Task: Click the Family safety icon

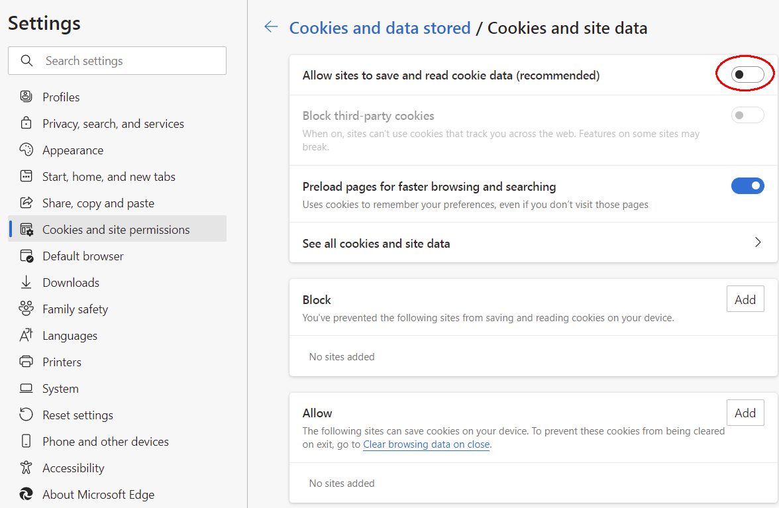Action: (26, 309)
